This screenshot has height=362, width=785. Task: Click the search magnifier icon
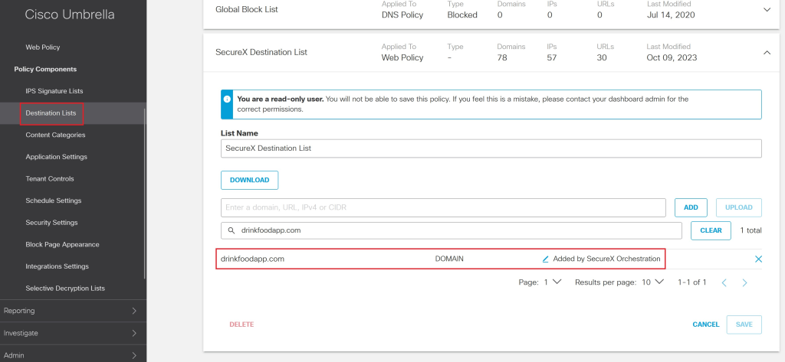(x=232, y=230)
